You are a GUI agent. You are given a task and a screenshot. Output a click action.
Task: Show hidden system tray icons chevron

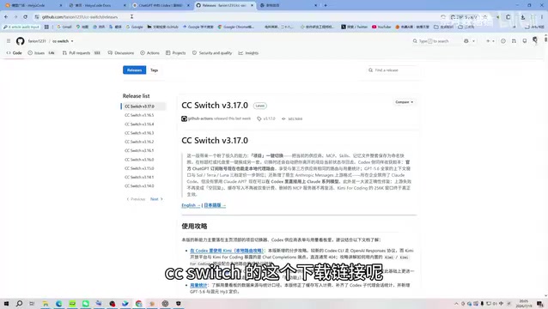point(456,304)
